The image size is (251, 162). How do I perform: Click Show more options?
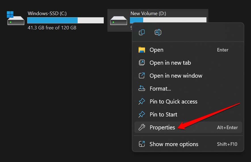point(188,144)
